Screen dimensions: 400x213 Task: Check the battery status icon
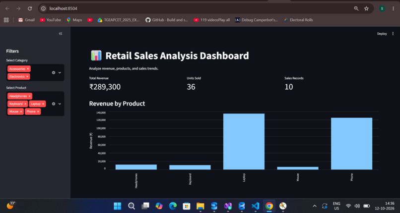(x=367, y=206)
